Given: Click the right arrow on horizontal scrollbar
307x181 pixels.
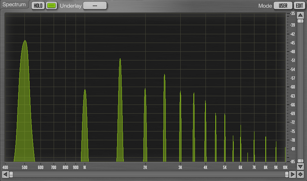Looking at the screenshot, I should coord(292,174).
